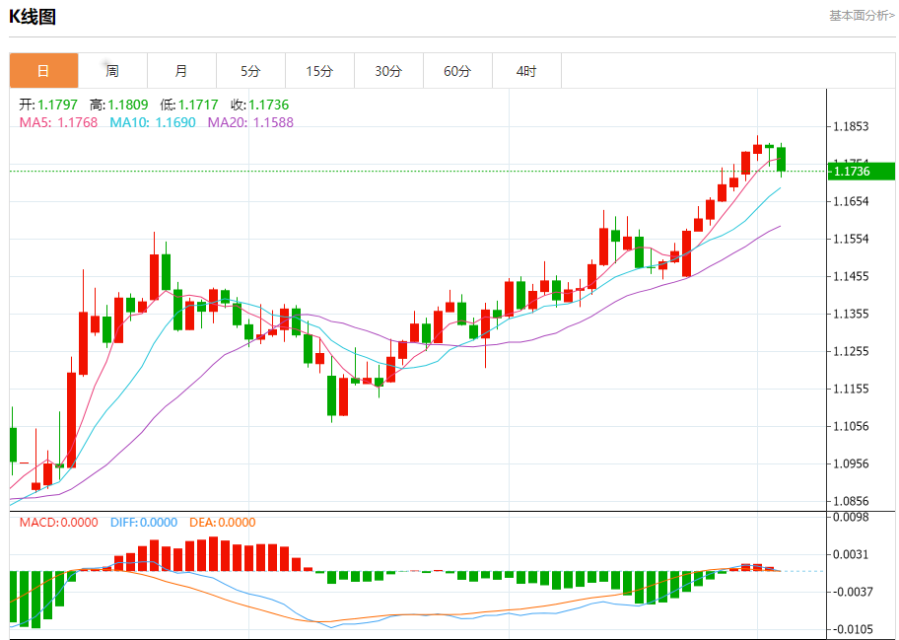This screenshot has width=899, height=640.
Task: Open the 基本面分析> link
Action: pyautogui.click(x=862, y=16)
